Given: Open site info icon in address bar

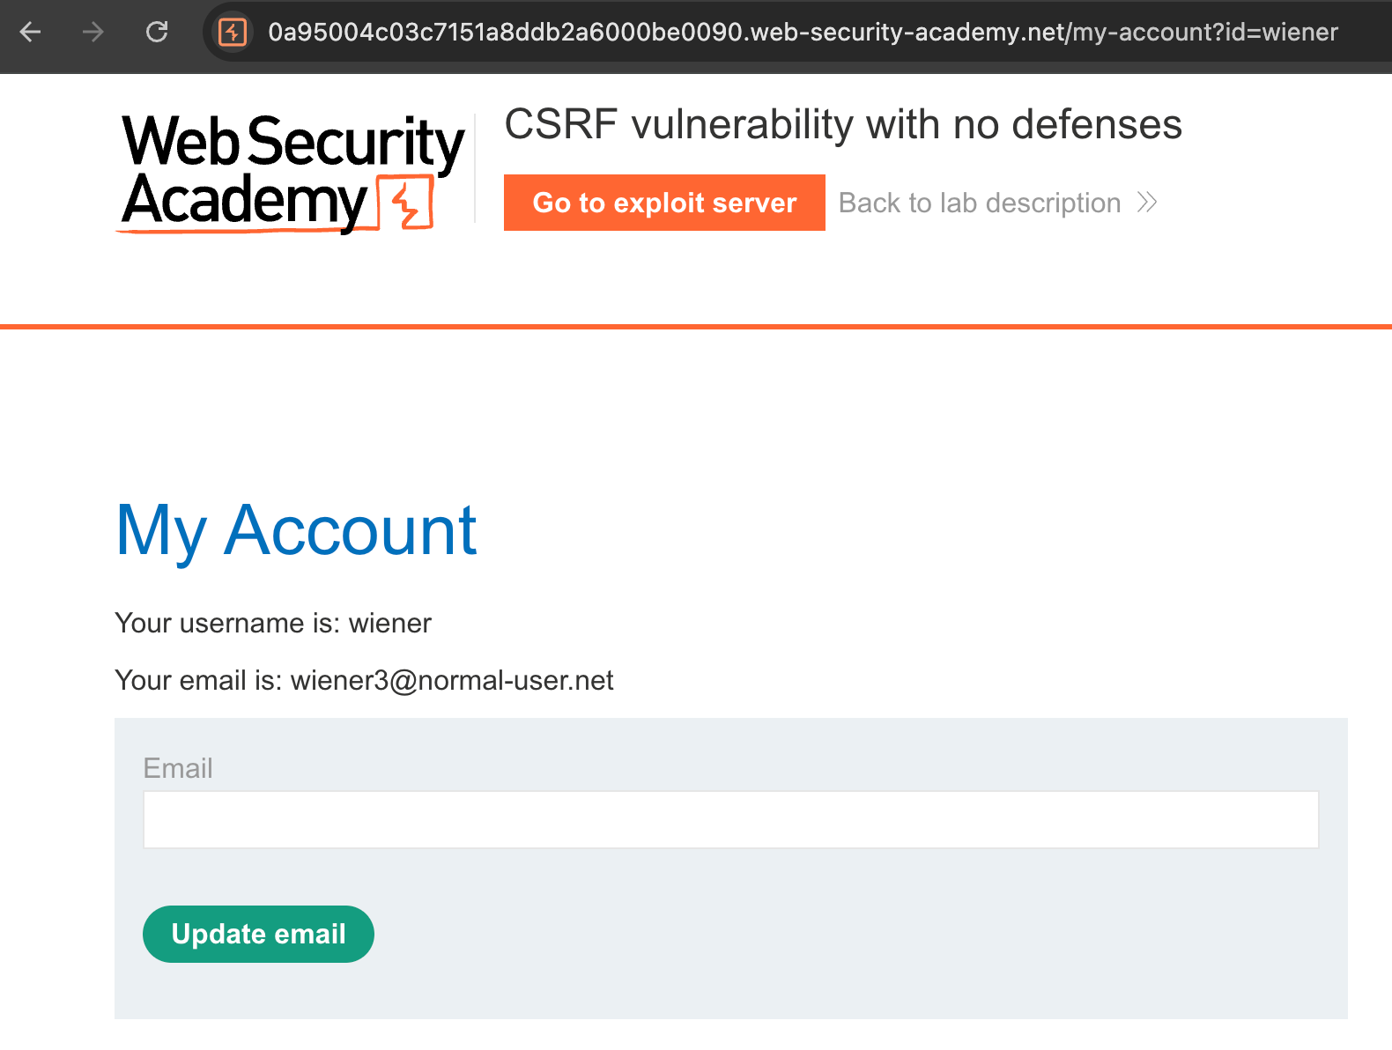Looking at the screenshot, I should (x=233, y=33).
